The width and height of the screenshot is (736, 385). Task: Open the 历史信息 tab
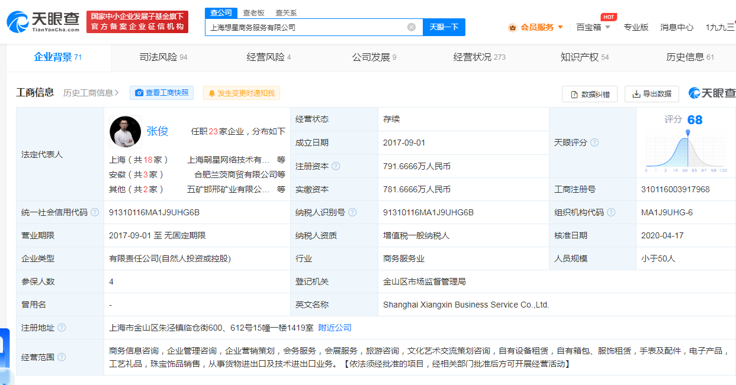tap(690, 57)
